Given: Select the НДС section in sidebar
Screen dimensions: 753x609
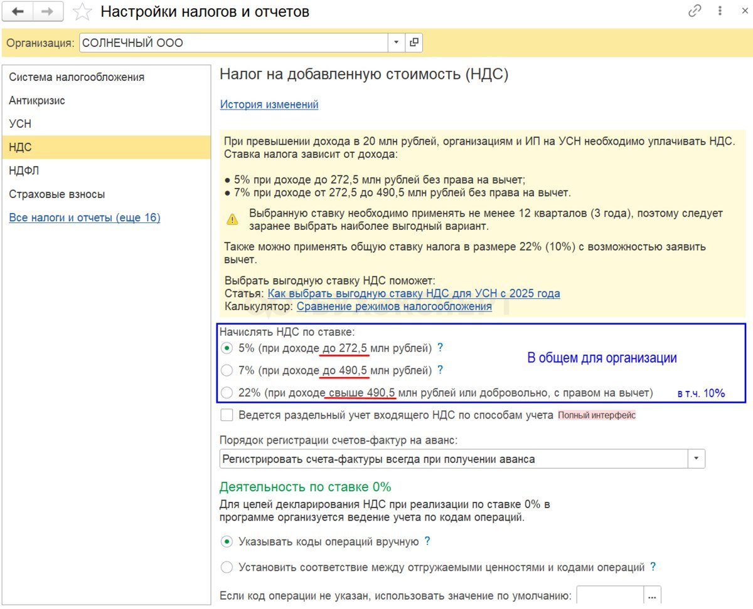Looking at the screenshot, I should [x=107, y=147].
